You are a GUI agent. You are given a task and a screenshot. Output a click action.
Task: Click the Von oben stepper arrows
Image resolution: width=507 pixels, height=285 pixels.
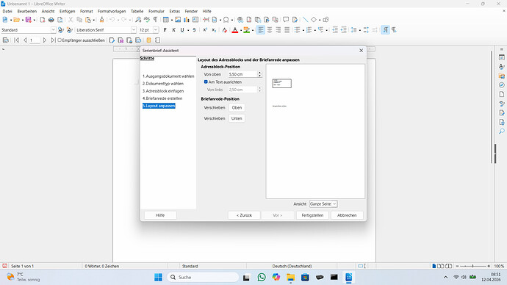click(x=259, y=74)
